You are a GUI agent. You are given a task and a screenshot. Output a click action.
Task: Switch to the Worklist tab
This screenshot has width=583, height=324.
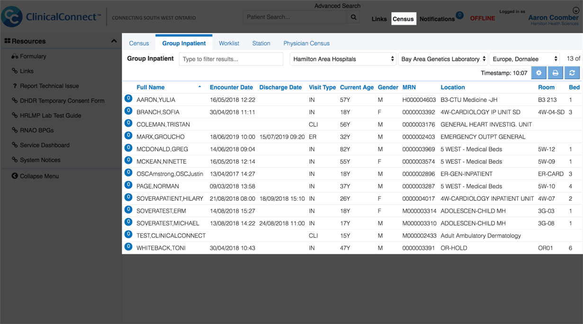coord(229,43)
